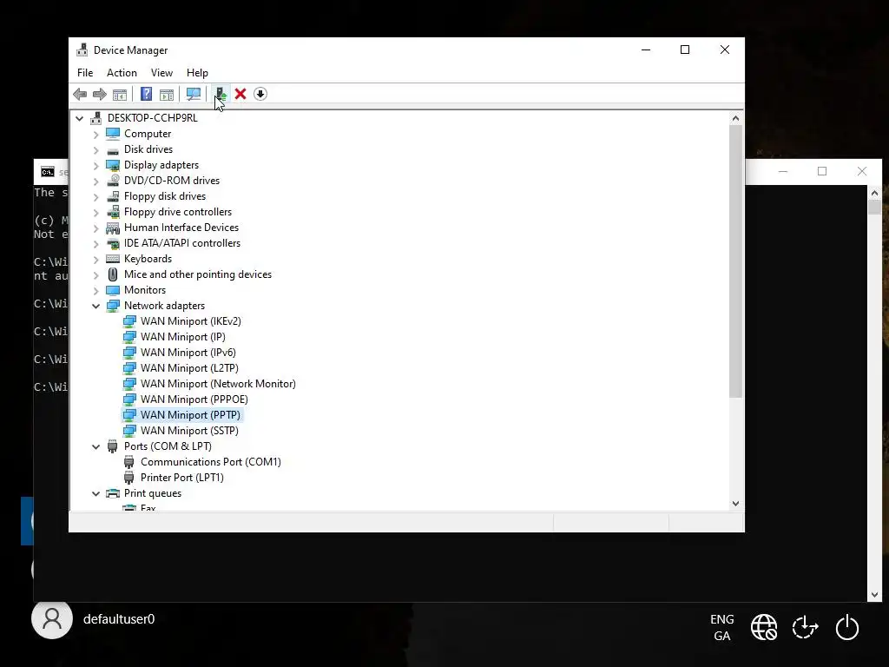Image resolution: width=889 pixels, height=667 pixels.
Task: Expand the Floppy drive controllers category
Action: [95, 213]
